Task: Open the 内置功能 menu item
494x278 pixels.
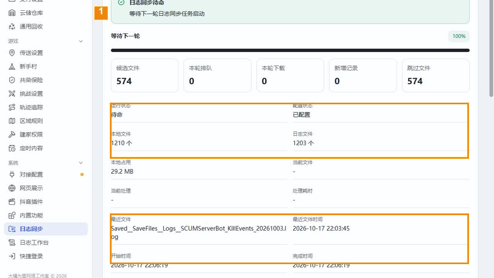Action: pos(46,215)
